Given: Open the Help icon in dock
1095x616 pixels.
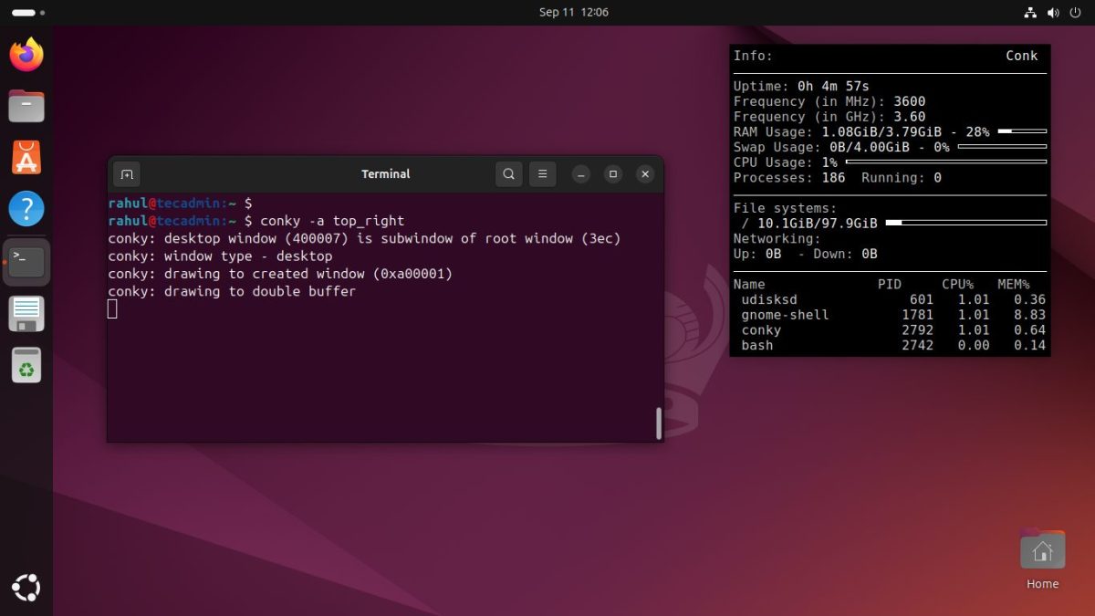Looking at the screenshot, I should click(26, 209).
